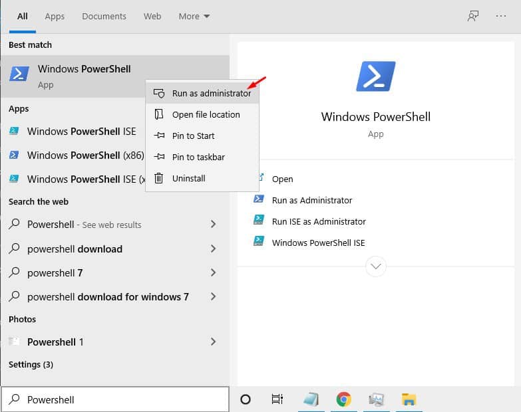The width and height of the screenshot is (521, 412).
Task: Click the Powershell search input box
Action: point(115,399)
